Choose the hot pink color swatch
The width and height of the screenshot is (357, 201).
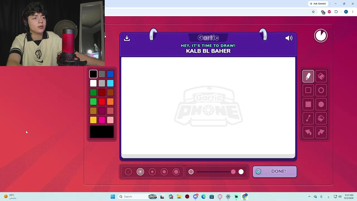[102, 120]
